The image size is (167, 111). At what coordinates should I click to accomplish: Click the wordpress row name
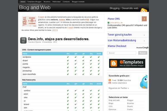[x=27, y=57]
